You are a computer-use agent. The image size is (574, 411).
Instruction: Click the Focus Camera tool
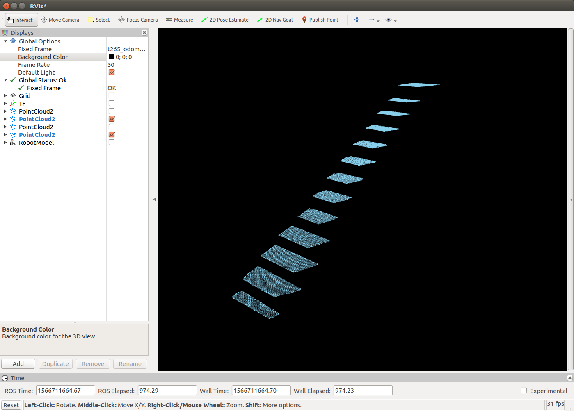(138, 20)
